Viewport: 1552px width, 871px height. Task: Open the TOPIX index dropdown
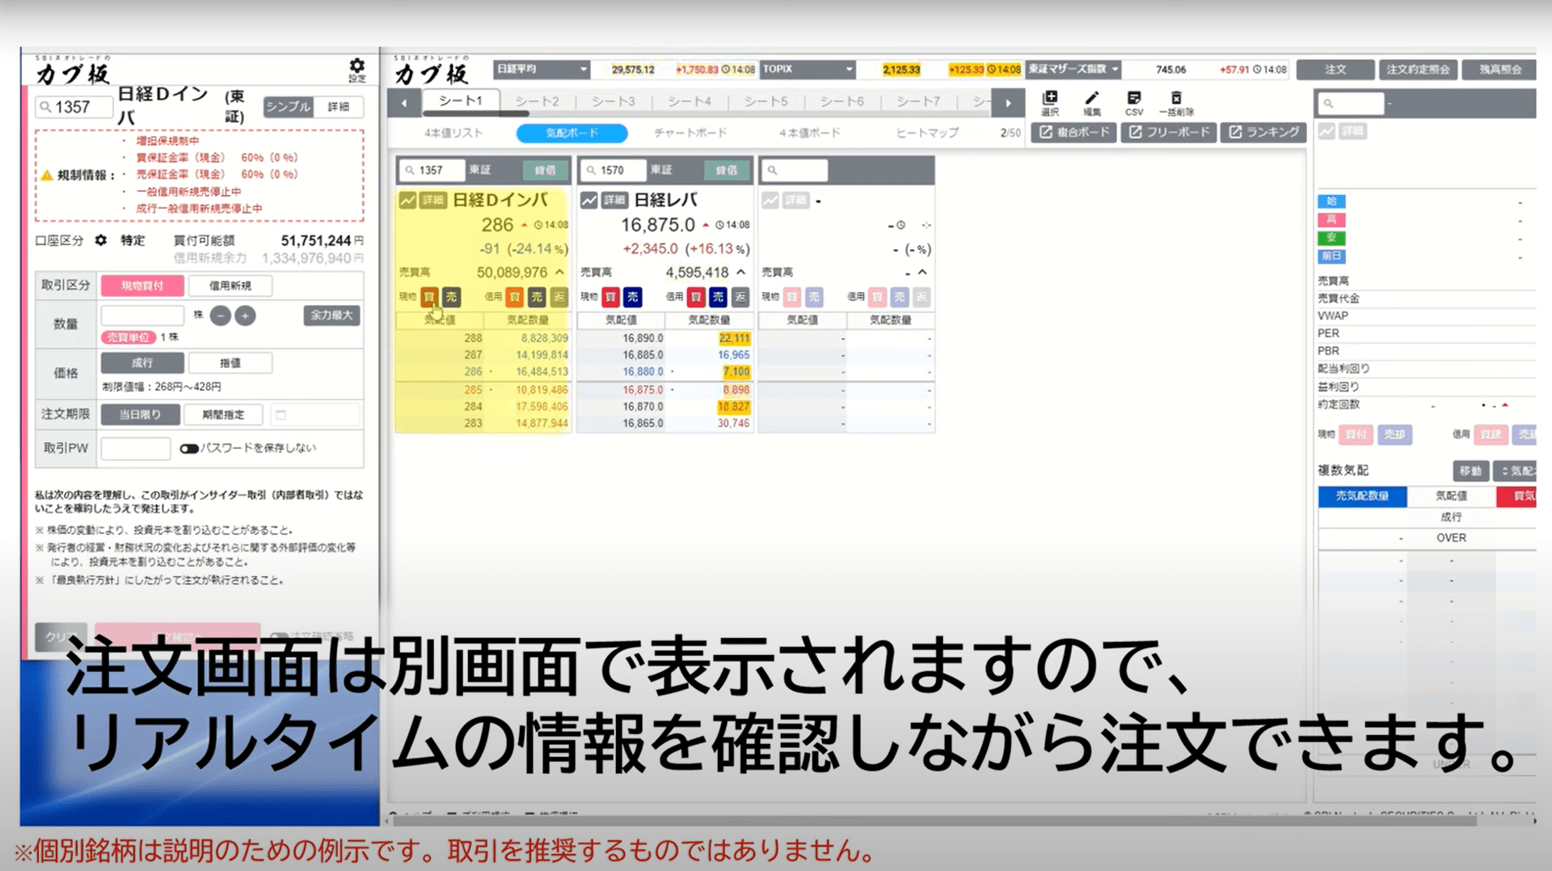click(808, 70)
